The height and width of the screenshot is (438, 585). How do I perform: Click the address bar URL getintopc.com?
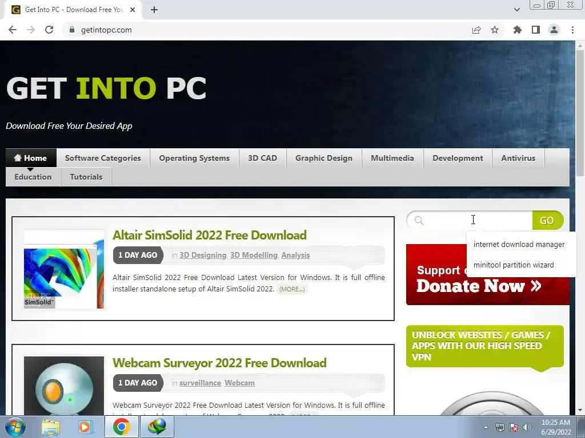[106, 30]
